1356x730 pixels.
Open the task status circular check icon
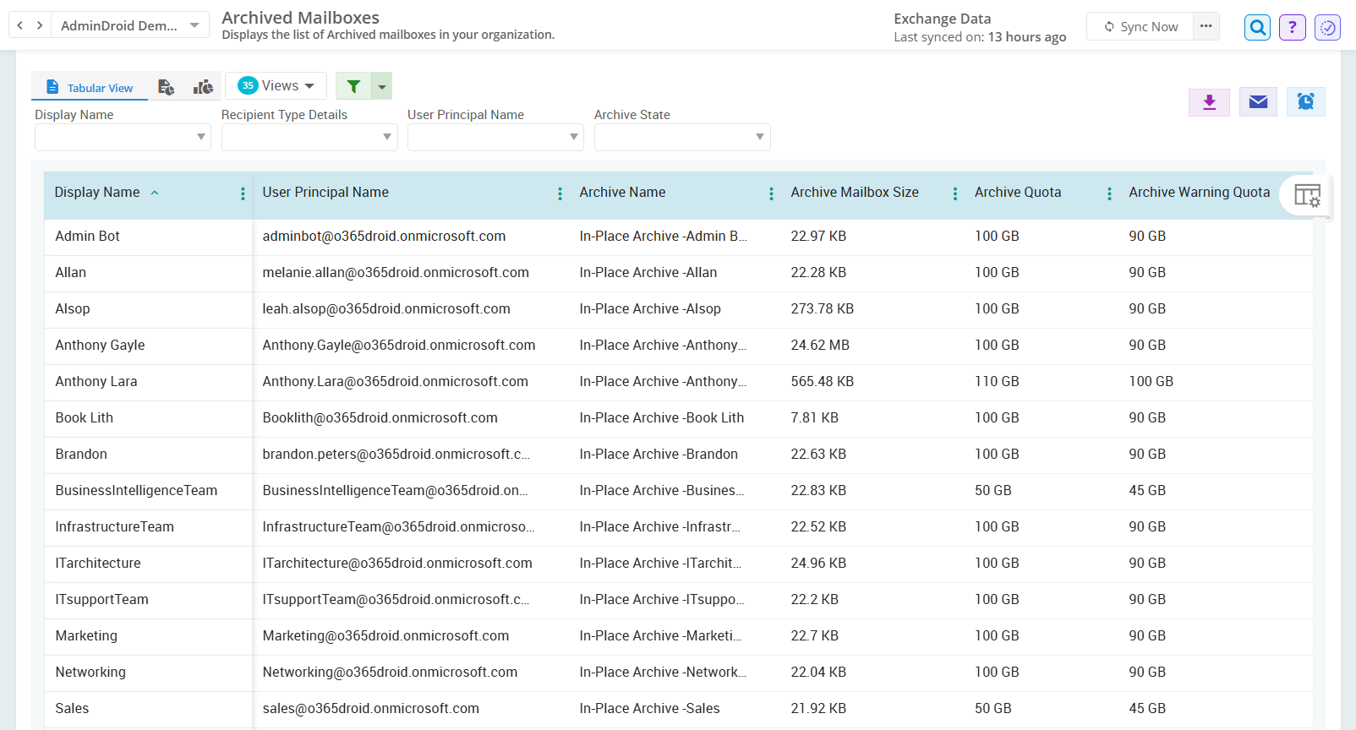point(1328,28)
